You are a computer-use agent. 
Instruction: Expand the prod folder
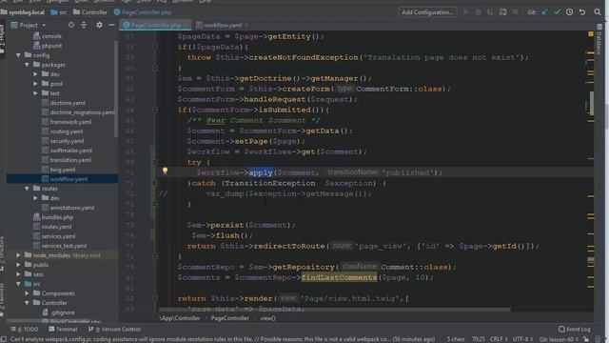point(35,84)
